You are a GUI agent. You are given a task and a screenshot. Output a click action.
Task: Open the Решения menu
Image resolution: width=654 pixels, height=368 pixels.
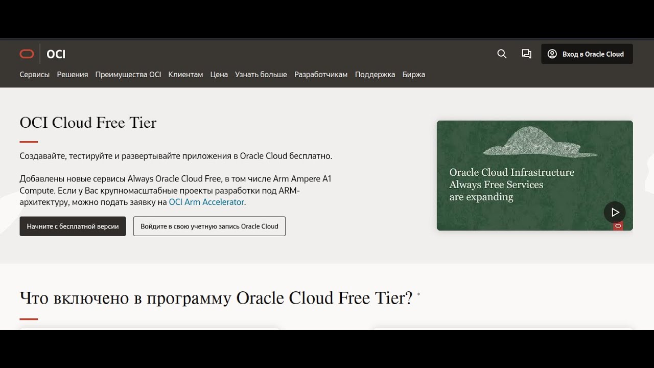[73, 75]
